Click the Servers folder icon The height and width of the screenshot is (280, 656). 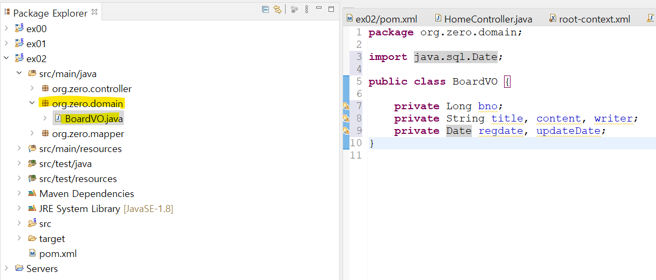(19, 268)
